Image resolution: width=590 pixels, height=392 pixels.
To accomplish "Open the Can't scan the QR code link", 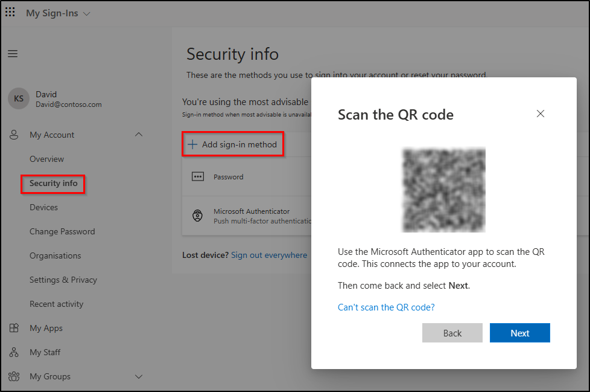I will point(386,307).
